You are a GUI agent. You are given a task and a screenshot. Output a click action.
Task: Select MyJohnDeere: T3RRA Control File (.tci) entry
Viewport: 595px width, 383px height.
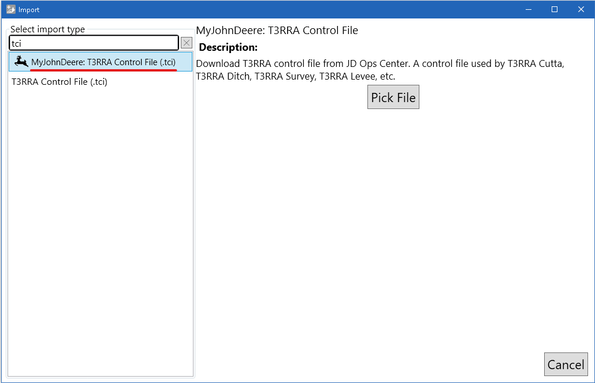pyautogui.click(x=101, y=62)
